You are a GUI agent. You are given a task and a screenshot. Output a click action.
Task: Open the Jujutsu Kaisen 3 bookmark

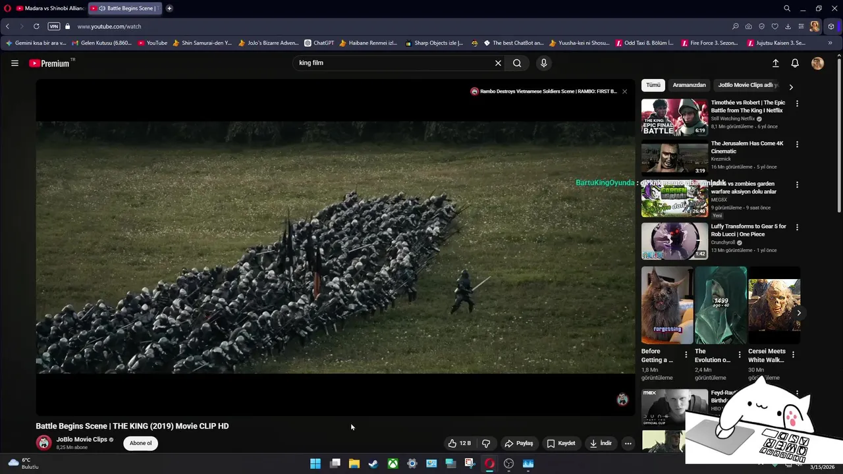tap(776, 43)
